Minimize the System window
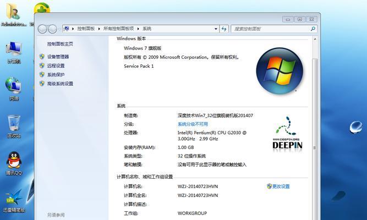This screenshot has height=220, width=367. click(288, 19)
